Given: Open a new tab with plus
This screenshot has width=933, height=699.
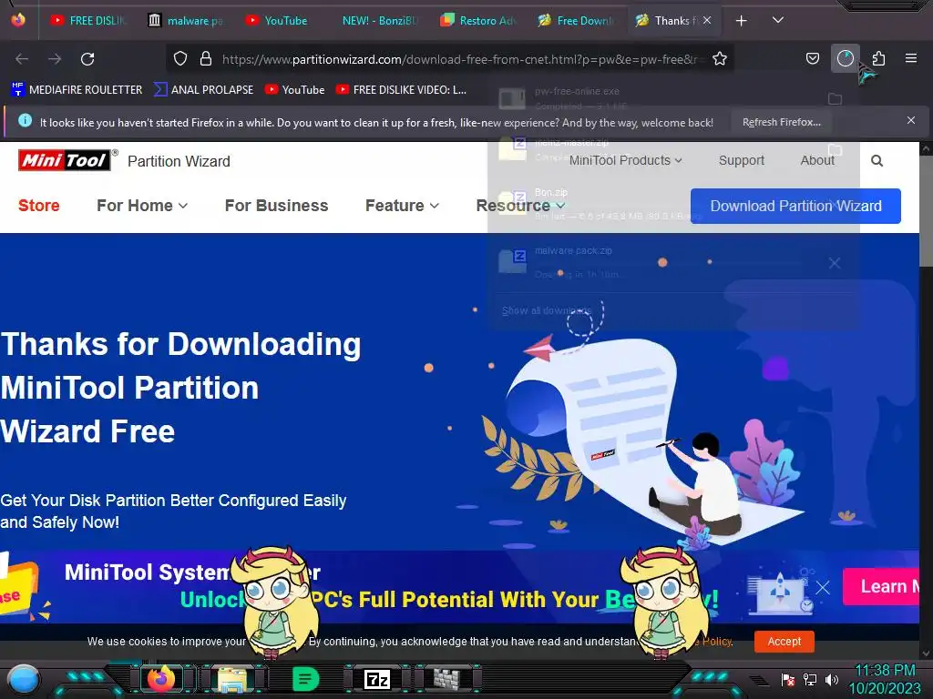Looking at the screenshot, I should coord(741,21).
